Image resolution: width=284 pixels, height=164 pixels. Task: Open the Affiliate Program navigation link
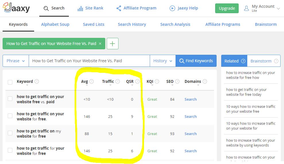[136, 8]
